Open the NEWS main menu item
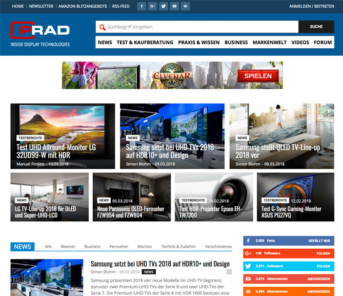 tap(105, 42)
